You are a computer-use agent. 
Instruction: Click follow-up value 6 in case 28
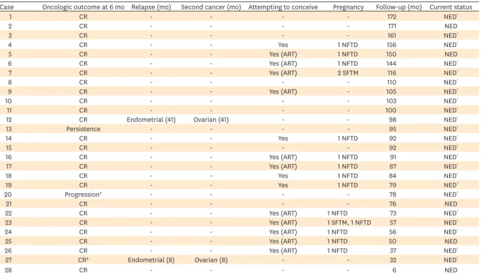click(x=395, y=270)
